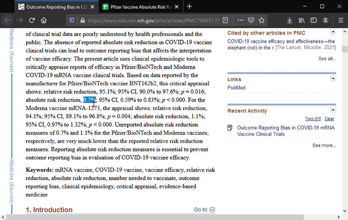Open the downloads panel
Image resolution: width=348 pixels, height=220 pixels.
pos(289,20)
